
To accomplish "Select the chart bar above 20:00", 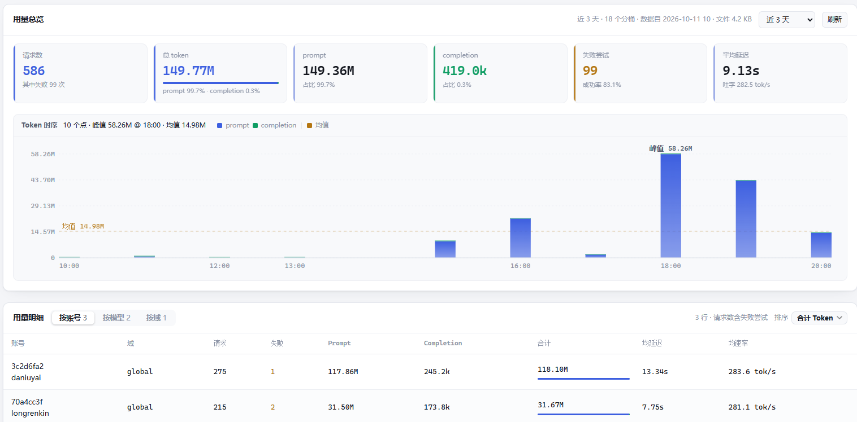I will tap(821, 245).
